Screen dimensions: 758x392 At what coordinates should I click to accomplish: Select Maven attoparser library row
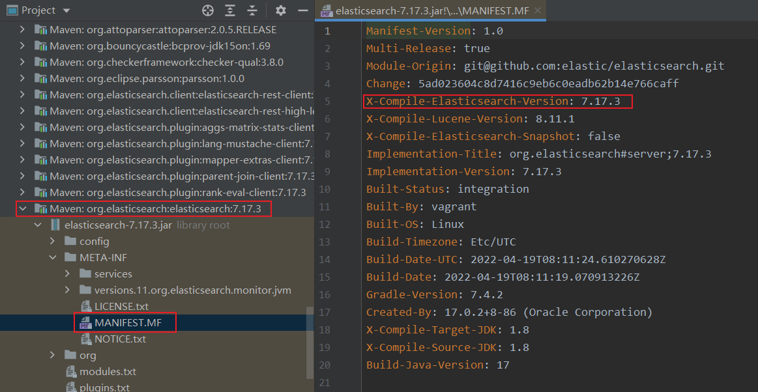click(x=157, y=30)
